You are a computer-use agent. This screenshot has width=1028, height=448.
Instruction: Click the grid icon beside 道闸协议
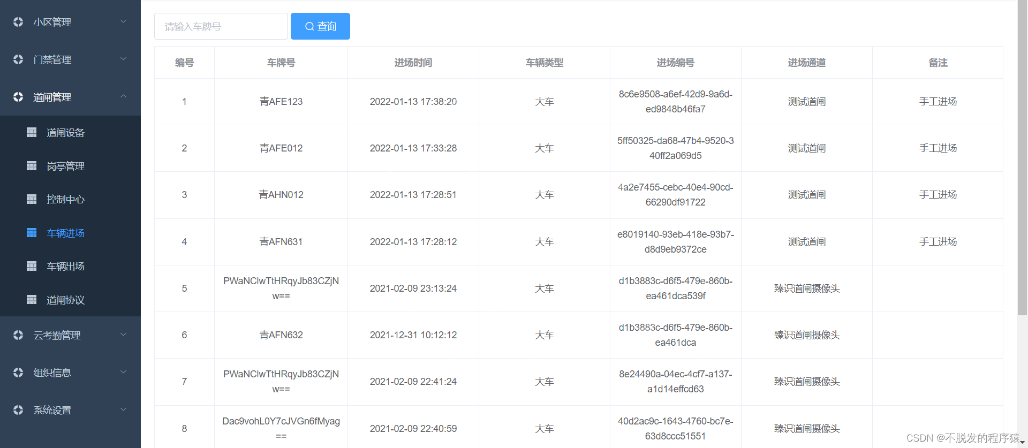[x=32, y=300]
